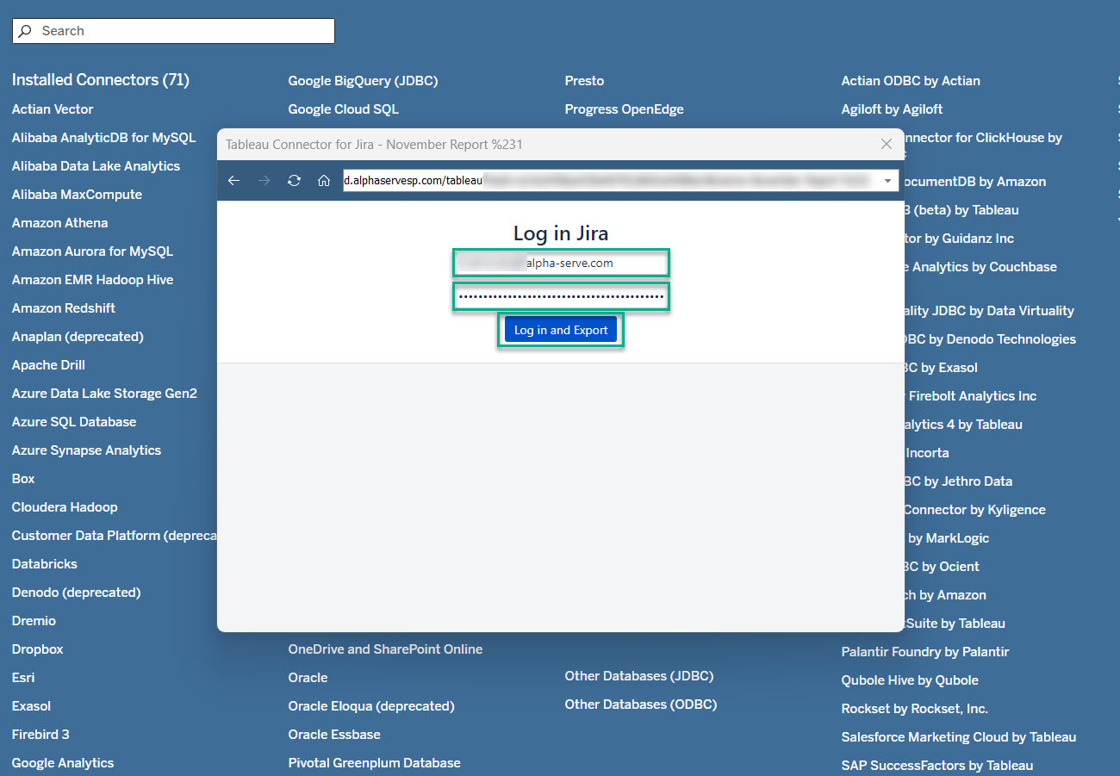Open OneDrive and SharePoint Online connector
This screenshot has height=776, width=1120.
[x=385, y=649]
